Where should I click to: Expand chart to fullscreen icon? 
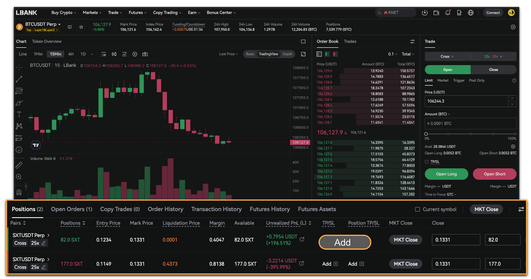click(x=303, y=54)
